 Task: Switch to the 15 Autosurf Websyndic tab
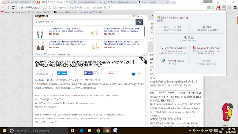tap(120, 2)
